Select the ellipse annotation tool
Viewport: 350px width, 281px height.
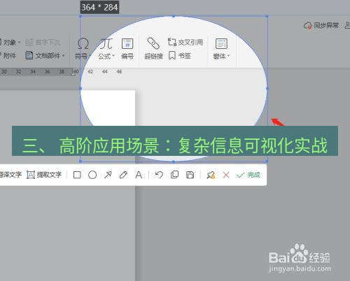pyautogui.click(x=92, y=175)
